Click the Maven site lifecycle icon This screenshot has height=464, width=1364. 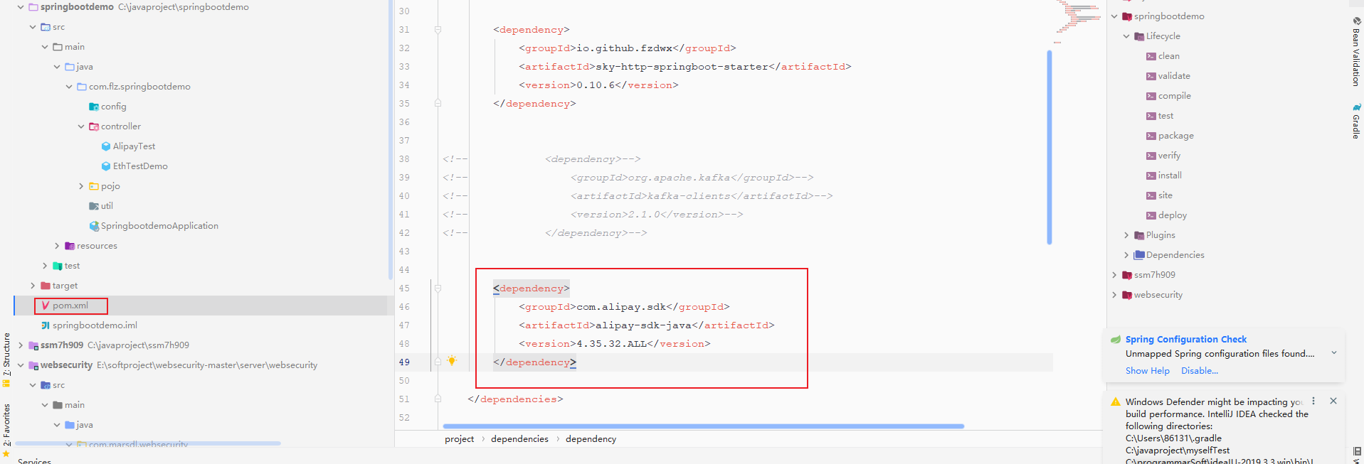(x=1151, y=195)
